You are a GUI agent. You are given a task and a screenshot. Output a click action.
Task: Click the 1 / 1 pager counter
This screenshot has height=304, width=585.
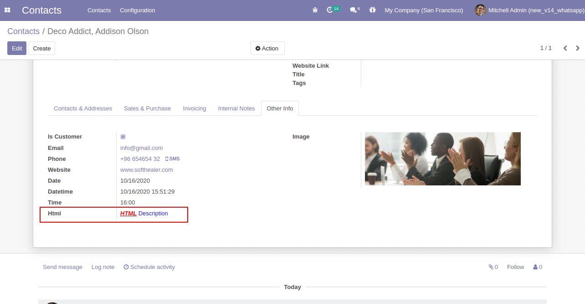(546, 48)
